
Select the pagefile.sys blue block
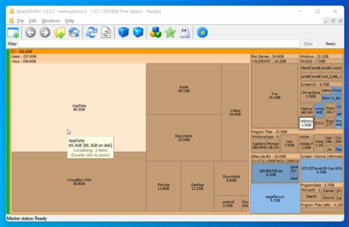(x=275, y=199)
